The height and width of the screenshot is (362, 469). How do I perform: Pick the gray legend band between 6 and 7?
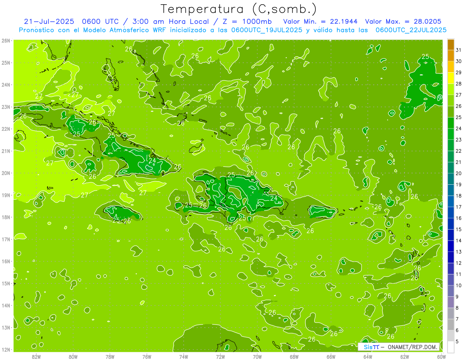[x=451, y=325]
